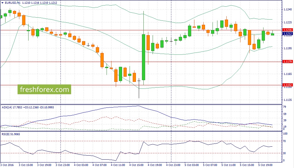294x168 pixels.
Task: Click the 1.1195 price axis label
Action: [288, 48]
